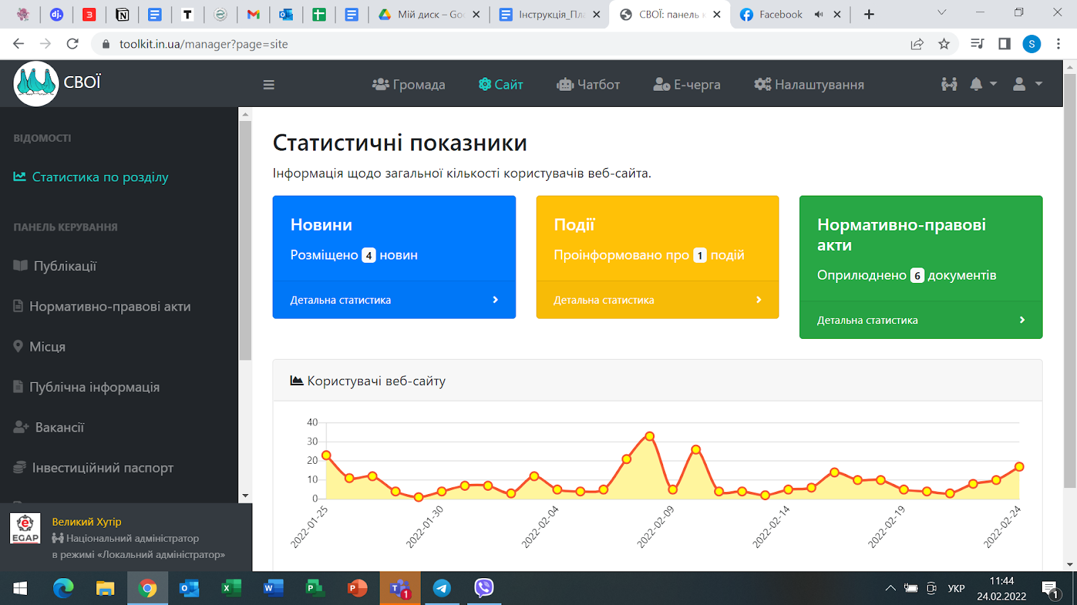Go to the Е-черга section
1077x605 pixels.
coord(687,85)
